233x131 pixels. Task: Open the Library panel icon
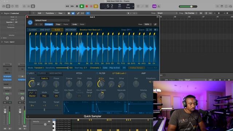click(x=4, y=6)
